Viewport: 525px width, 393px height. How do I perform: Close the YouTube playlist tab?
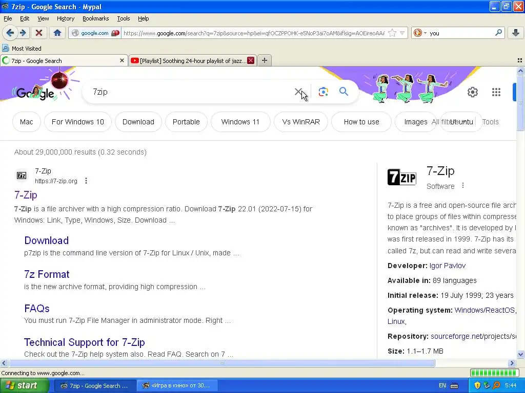tap(250, 60)
